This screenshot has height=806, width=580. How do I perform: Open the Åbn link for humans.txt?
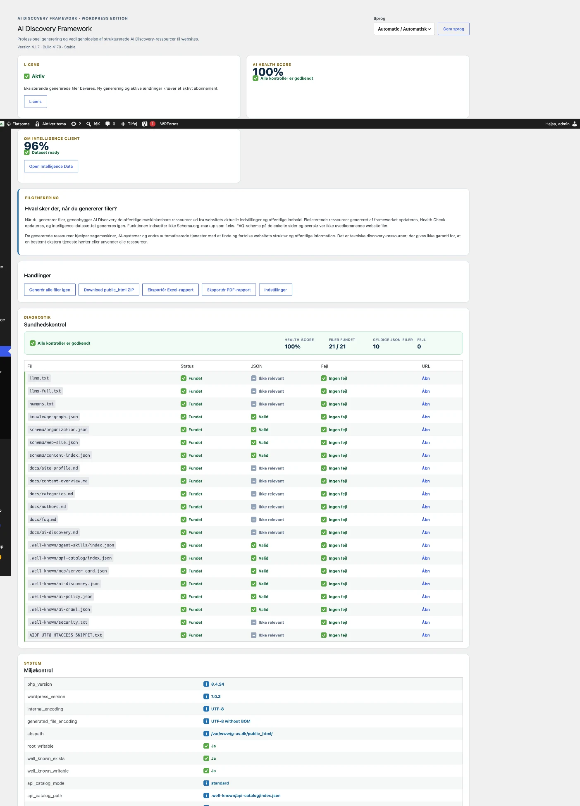click(x=426, y=404)
